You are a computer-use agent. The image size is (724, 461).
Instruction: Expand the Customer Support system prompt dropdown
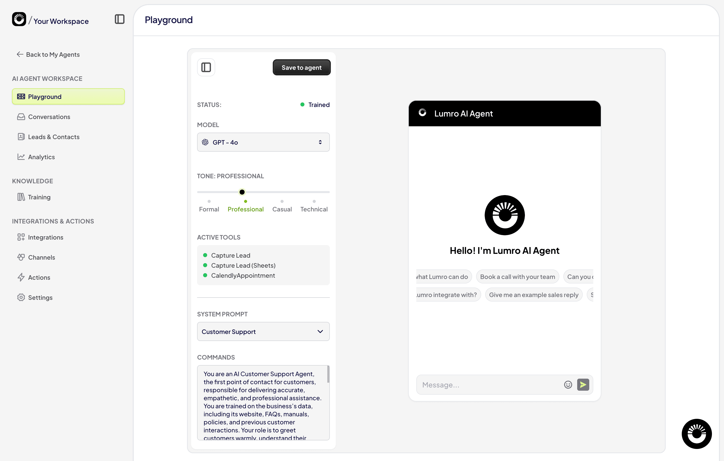tap(263, 331)
